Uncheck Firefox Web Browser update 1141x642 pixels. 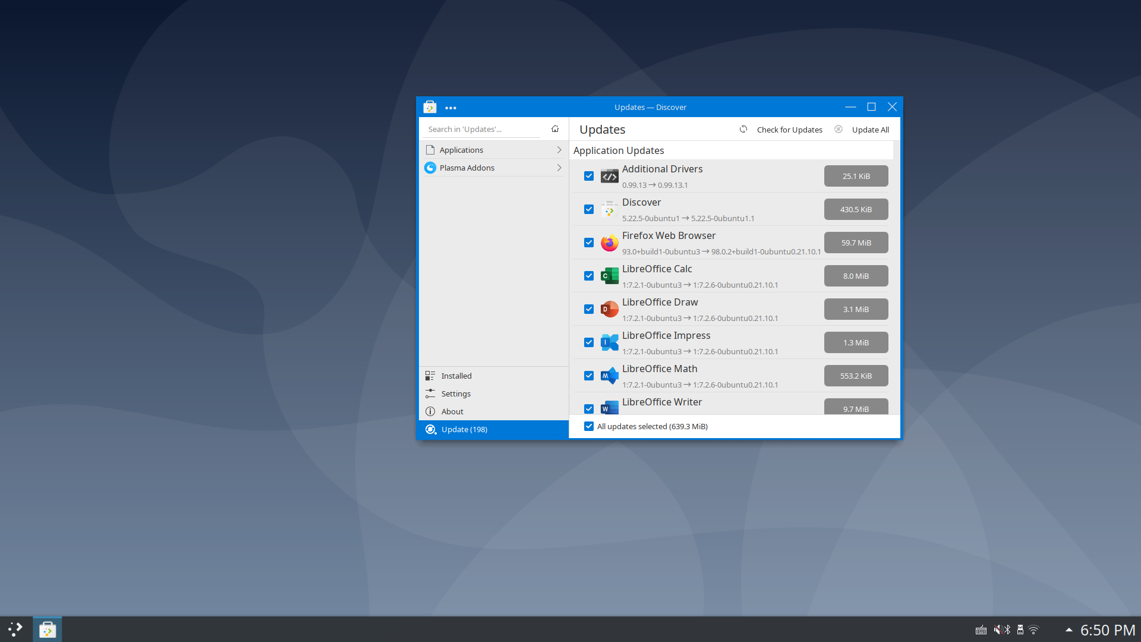coord(589,243)
